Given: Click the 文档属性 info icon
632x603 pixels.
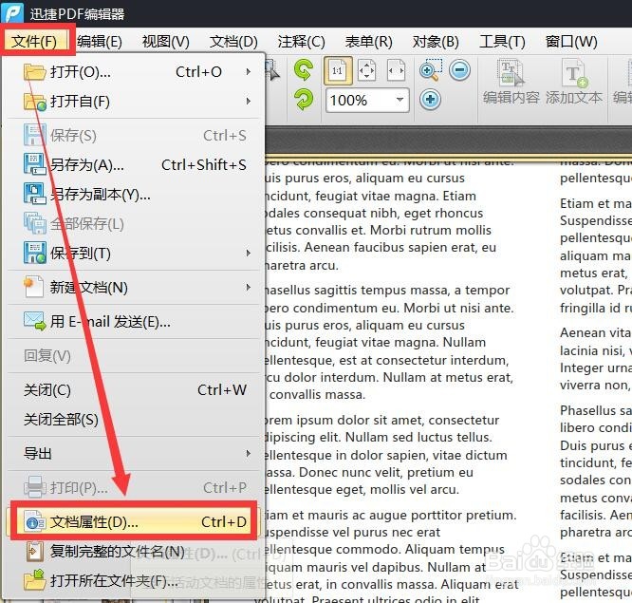Looking at the screenshot, I should coord(35,522).
